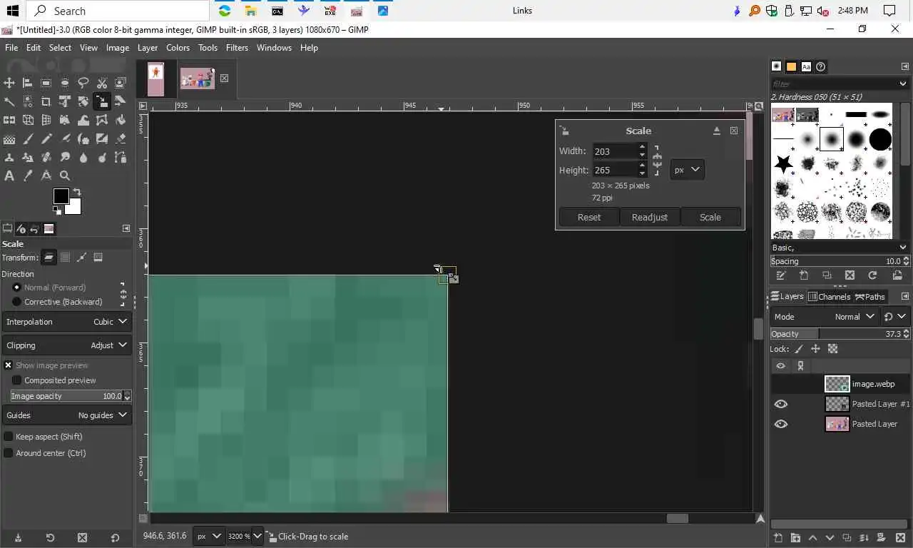913x548 pixels.
Task: Switch to the Paths tab
Action: tap(870, 297)
